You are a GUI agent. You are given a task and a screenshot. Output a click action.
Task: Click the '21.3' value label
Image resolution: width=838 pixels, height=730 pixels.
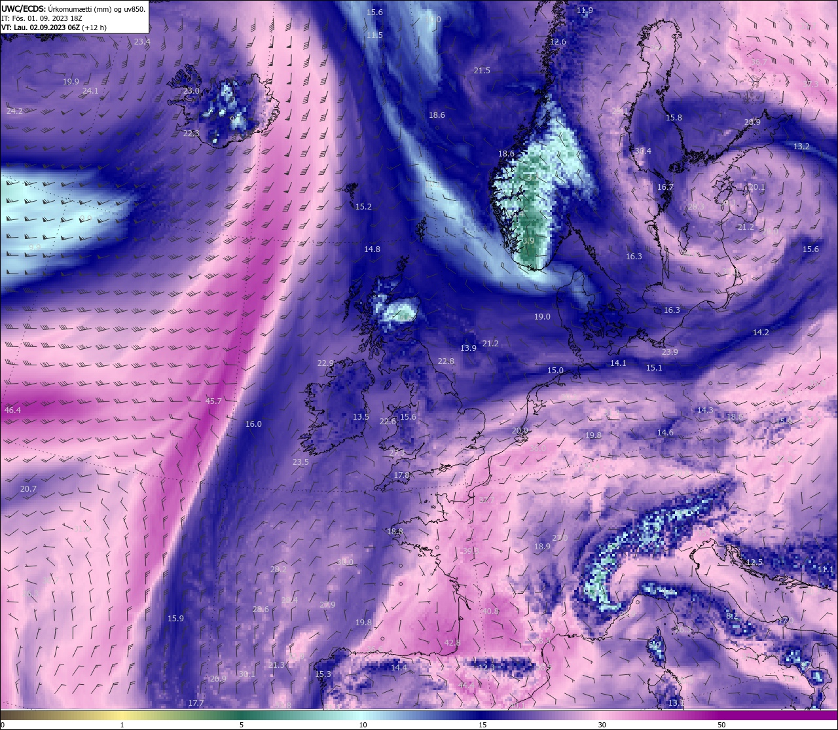[276, 665]
